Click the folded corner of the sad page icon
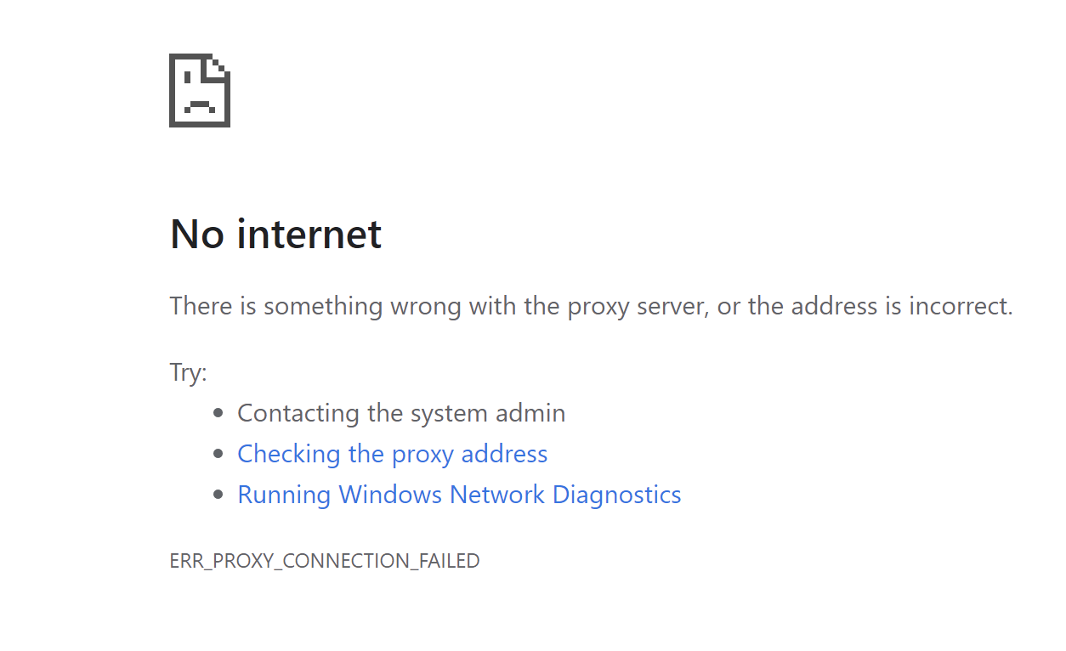 [218, 66]
